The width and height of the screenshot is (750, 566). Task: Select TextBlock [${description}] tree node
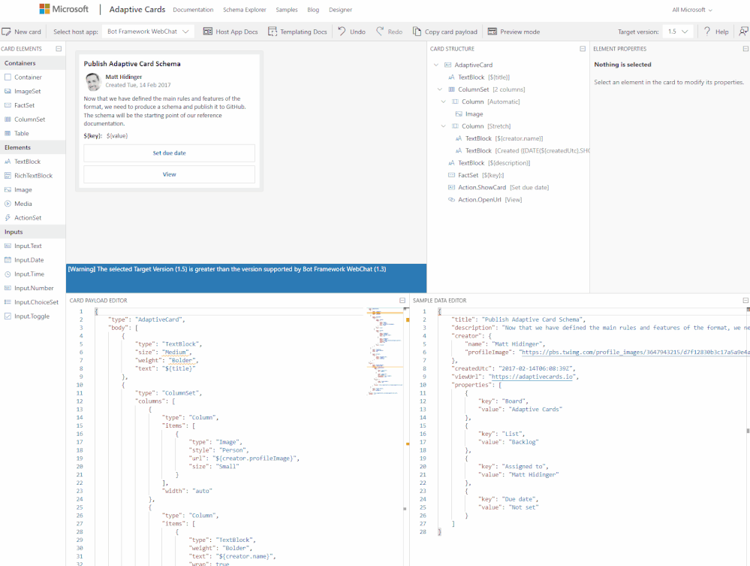click(489, 163)
